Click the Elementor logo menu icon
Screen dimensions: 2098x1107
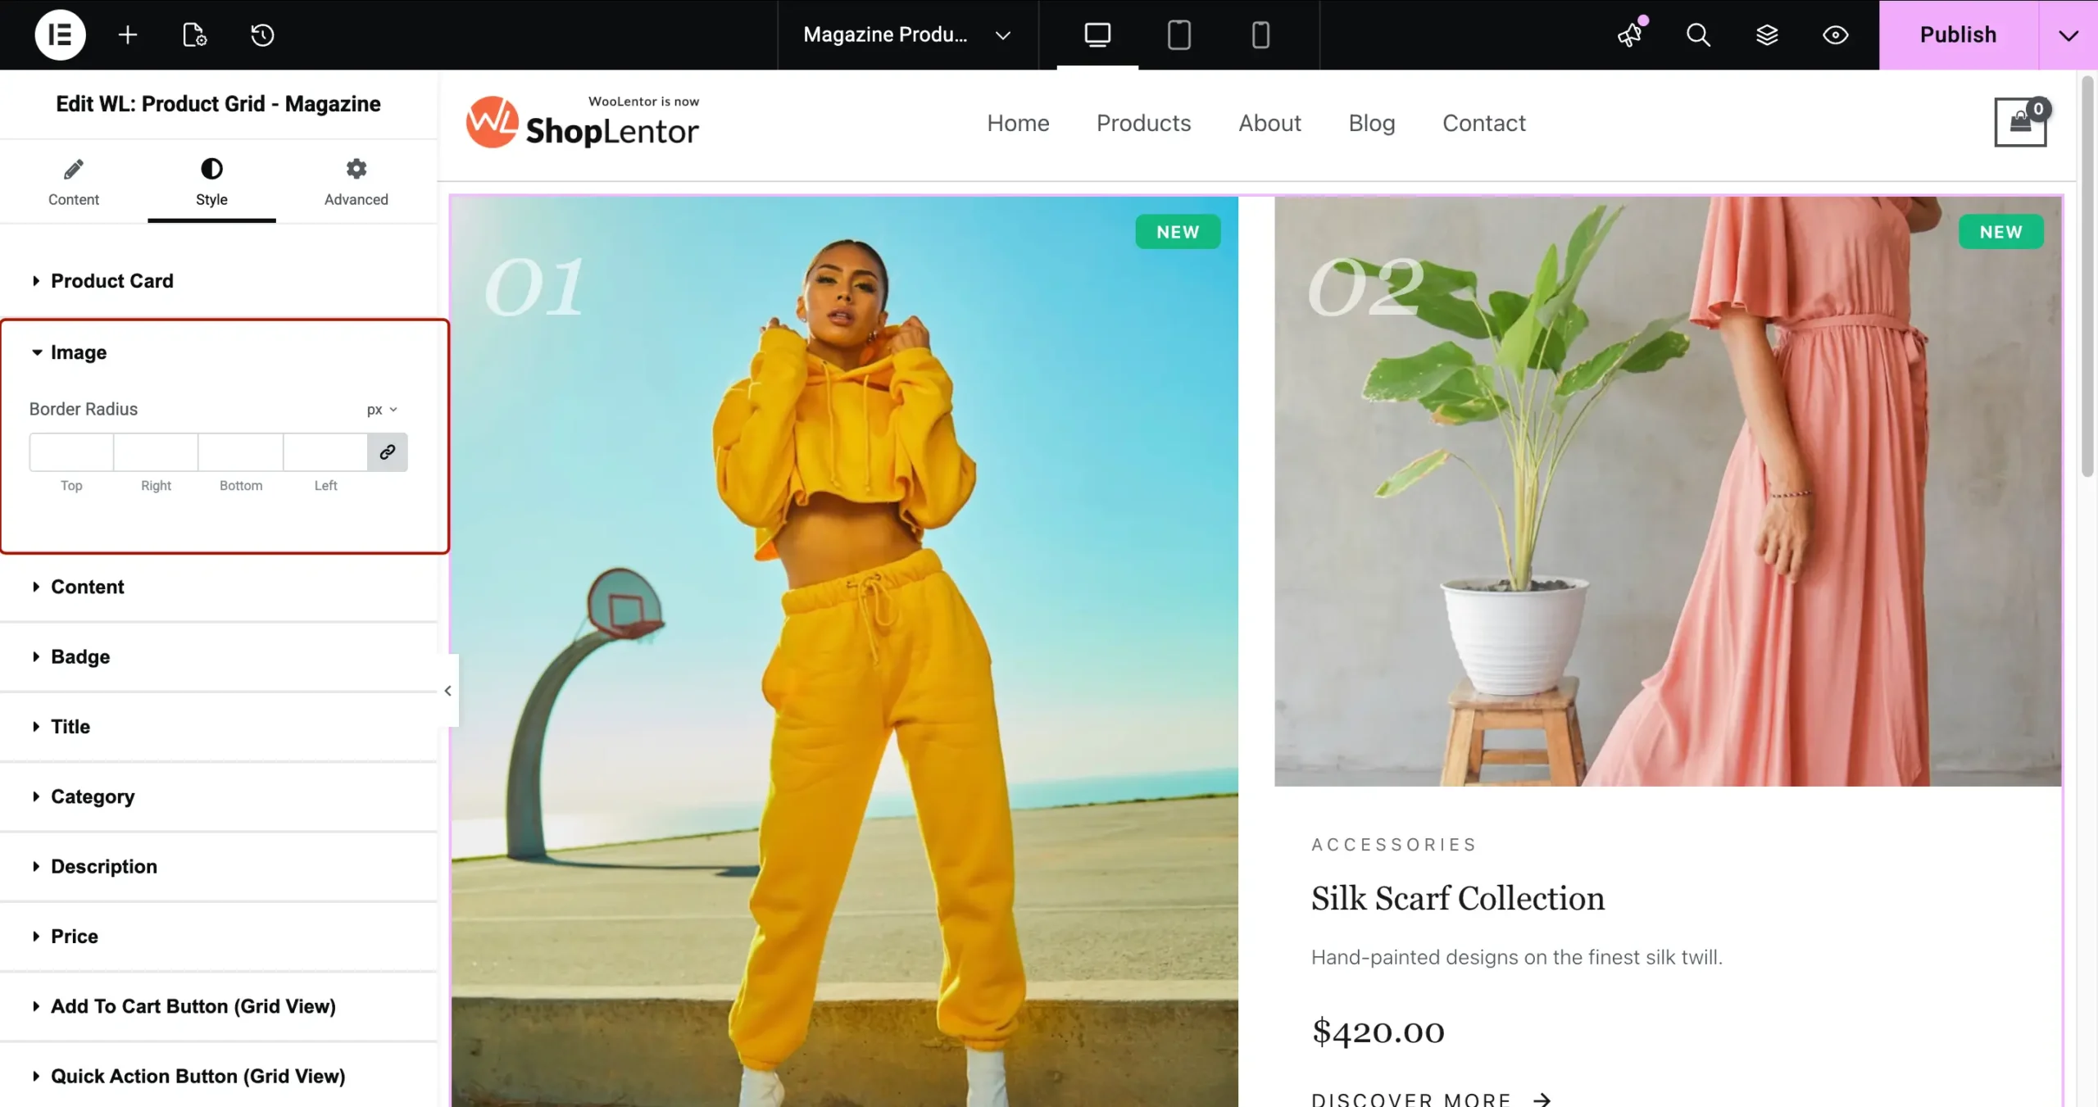60,34
